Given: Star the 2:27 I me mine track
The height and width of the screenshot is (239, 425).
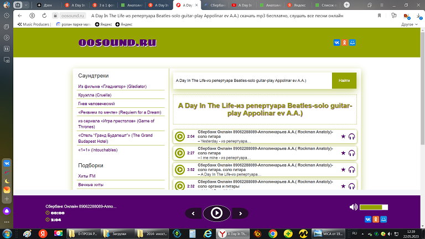Looking at the screenshot, I should click(x=343, y=153).
